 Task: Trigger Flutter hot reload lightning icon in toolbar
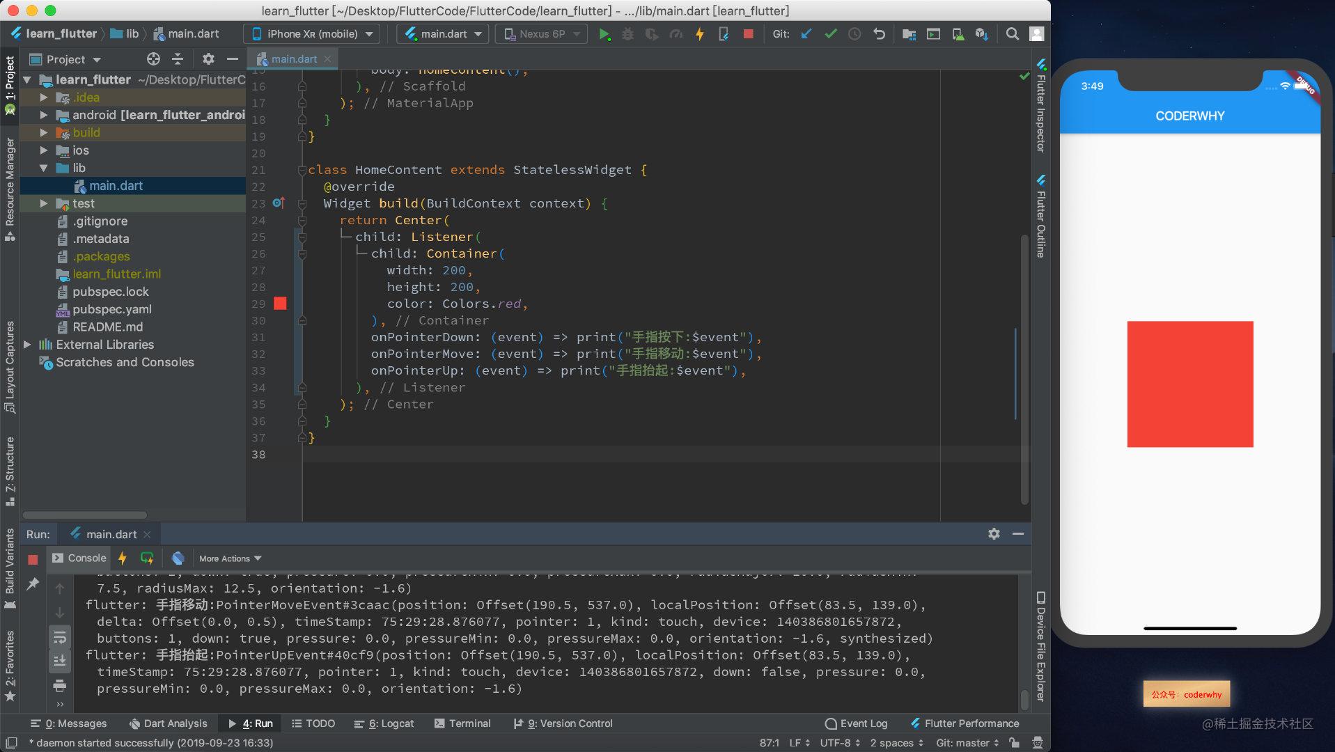(700, 34)
